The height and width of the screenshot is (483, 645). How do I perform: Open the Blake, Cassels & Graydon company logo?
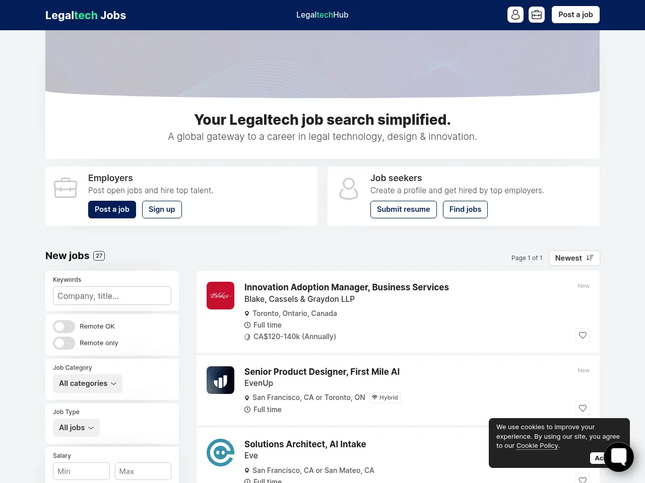pos(220,295)
